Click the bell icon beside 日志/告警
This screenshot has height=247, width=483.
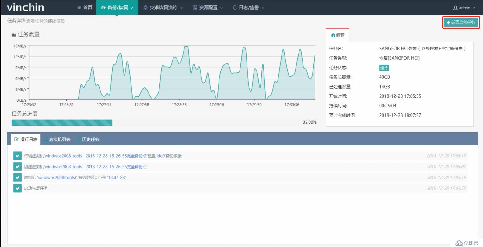(x=235, y=8)
